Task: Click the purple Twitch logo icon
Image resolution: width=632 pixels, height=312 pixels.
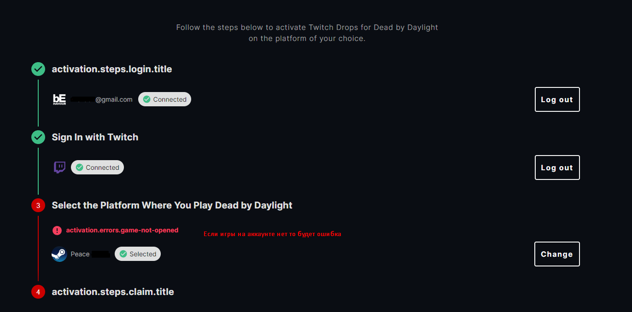Action: coord(59,168)
